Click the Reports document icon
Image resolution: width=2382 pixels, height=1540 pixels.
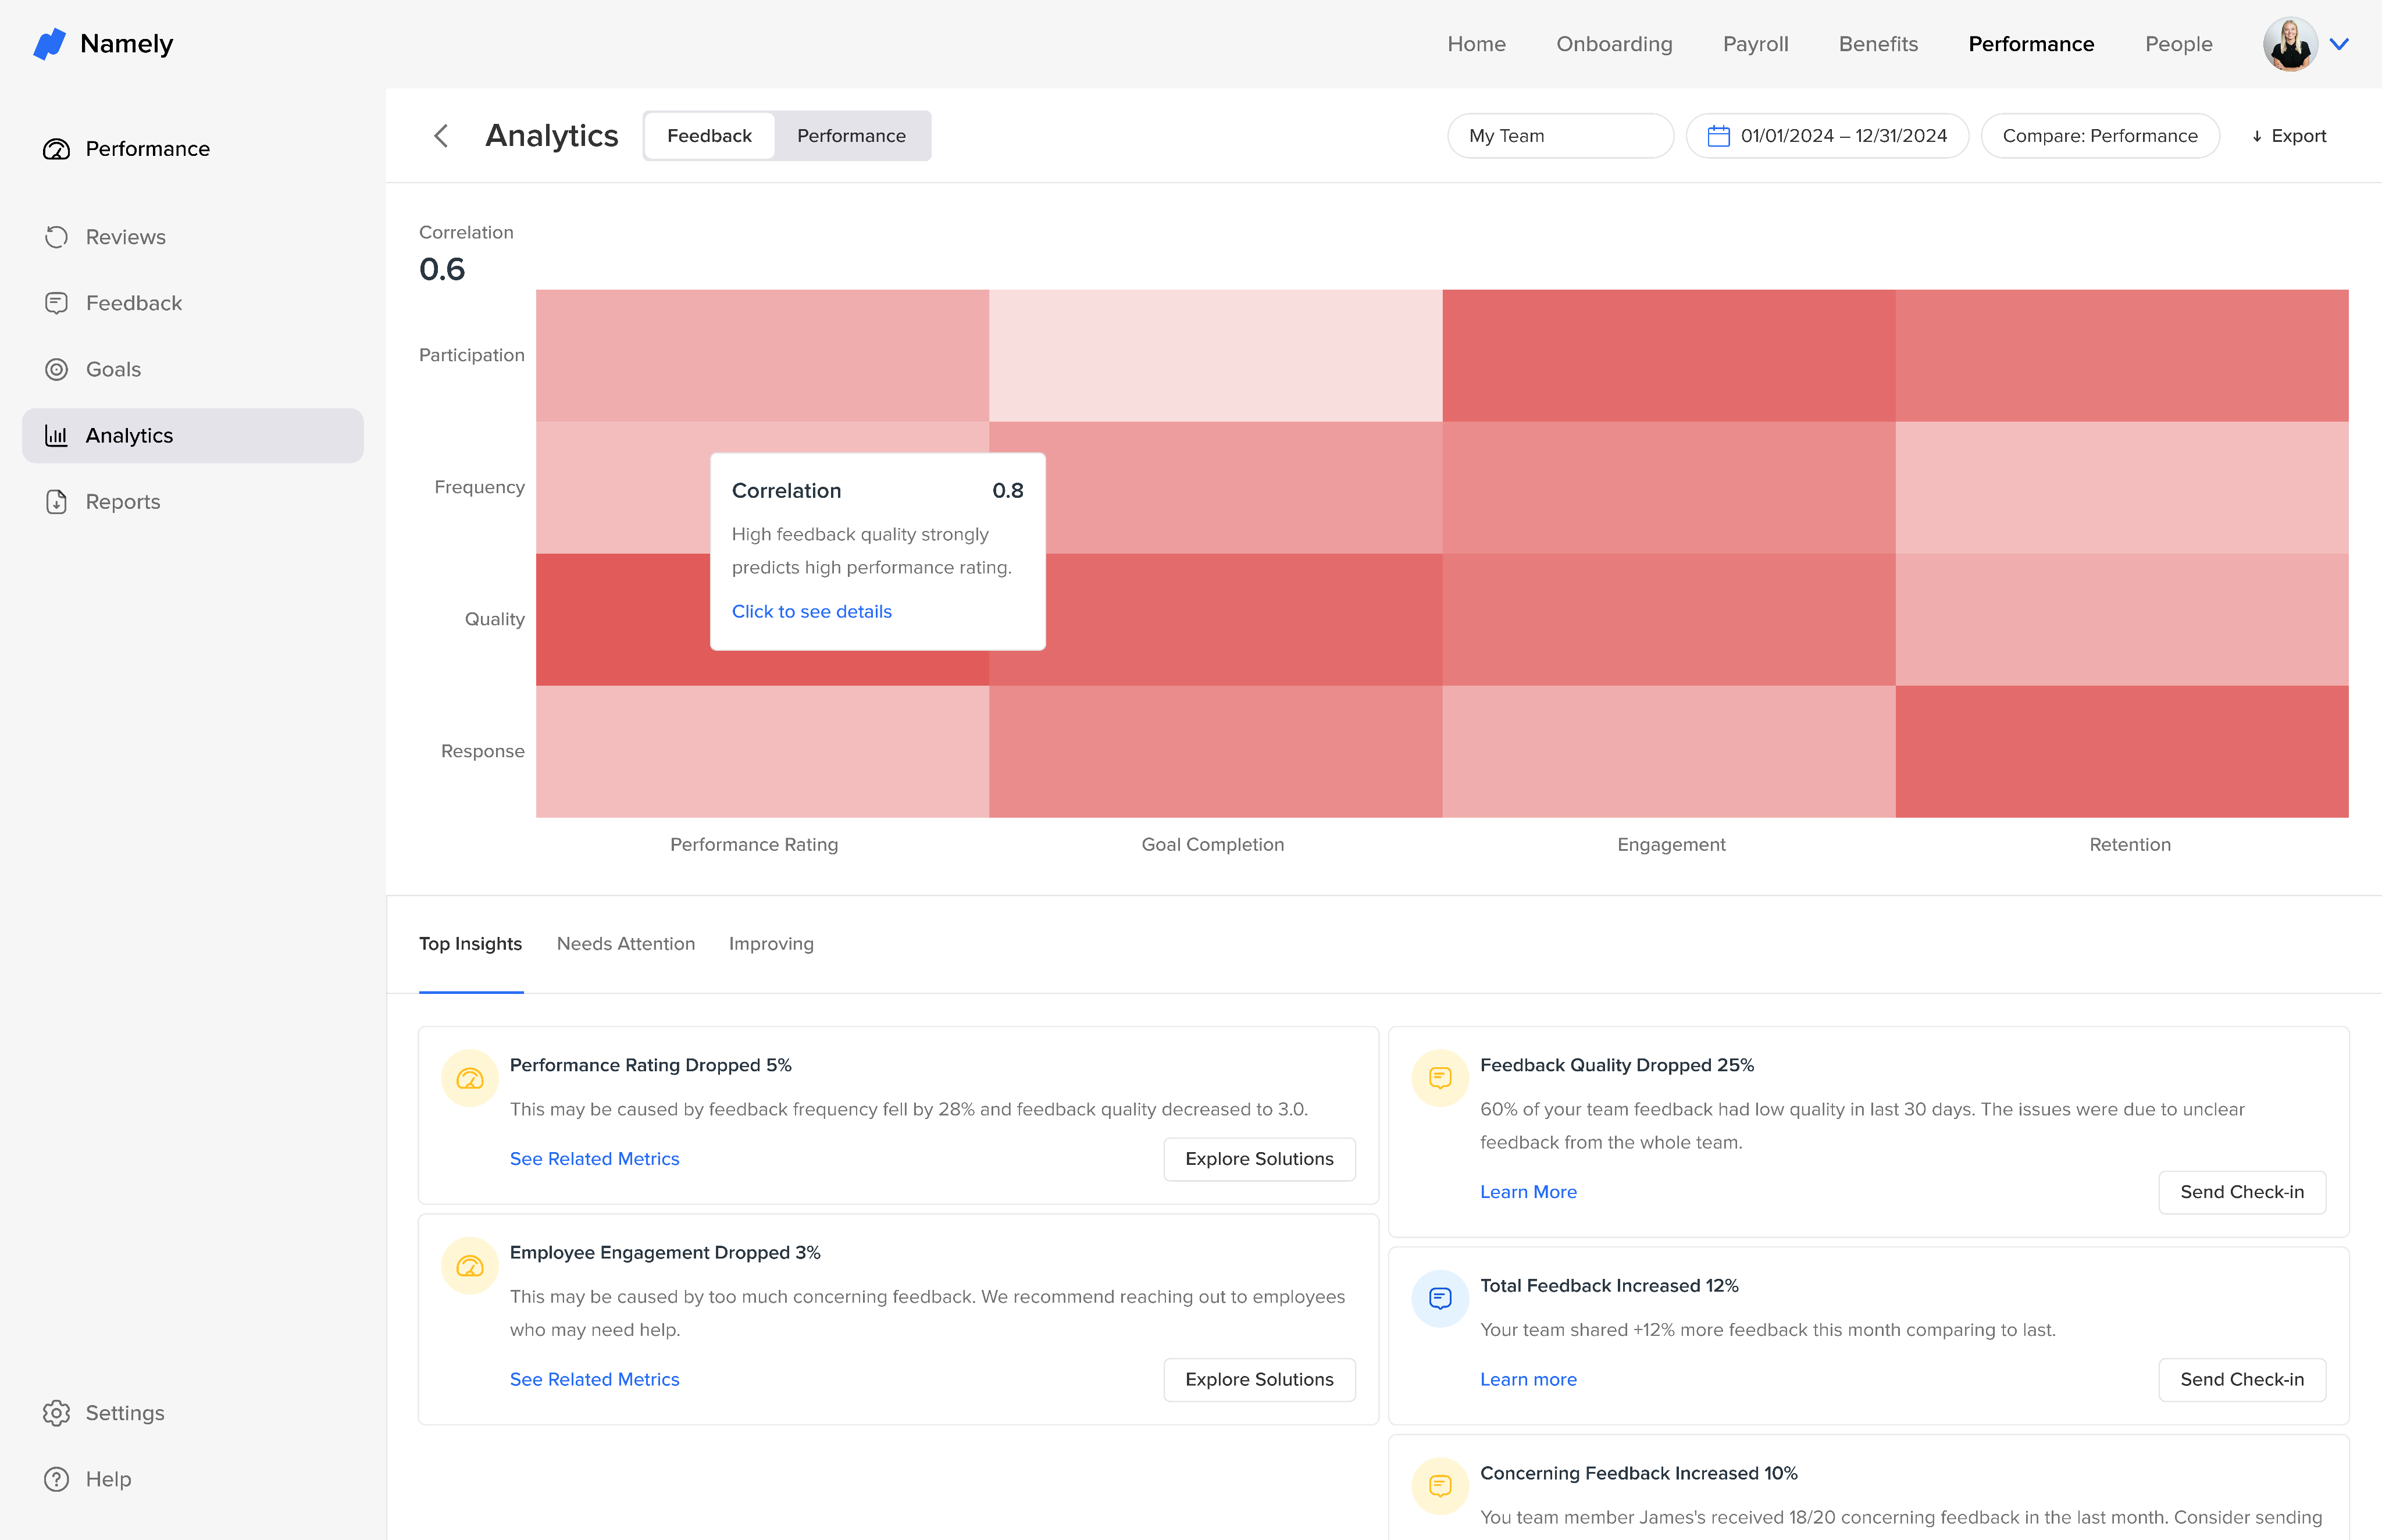56,502
